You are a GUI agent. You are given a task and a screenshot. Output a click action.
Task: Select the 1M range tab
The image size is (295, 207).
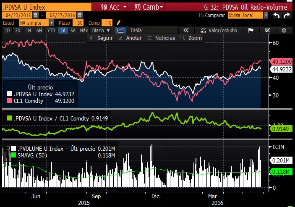[x=28, y=30]
